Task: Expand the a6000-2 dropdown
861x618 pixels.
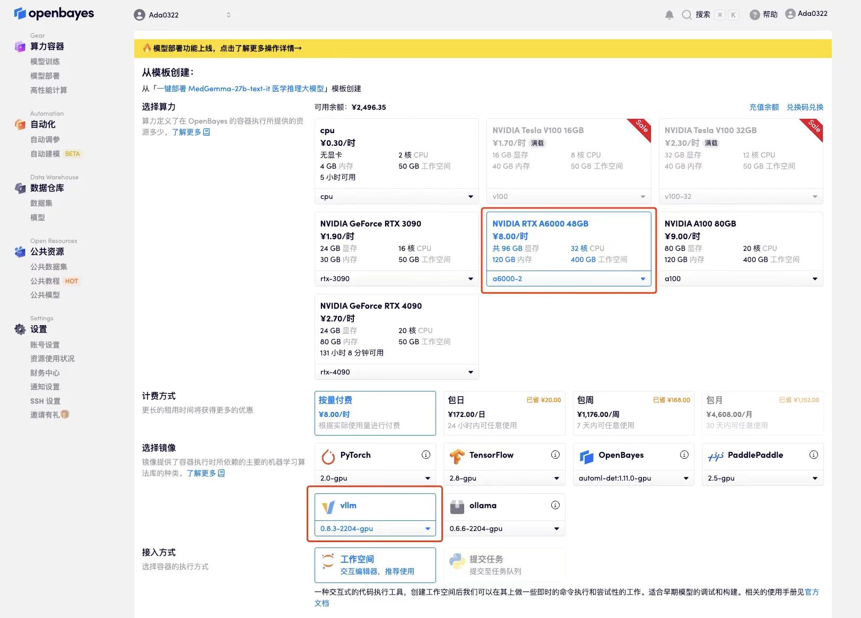Action: tap(568, 278)
